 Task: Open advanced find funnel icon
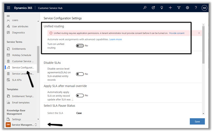coord(179,8)
